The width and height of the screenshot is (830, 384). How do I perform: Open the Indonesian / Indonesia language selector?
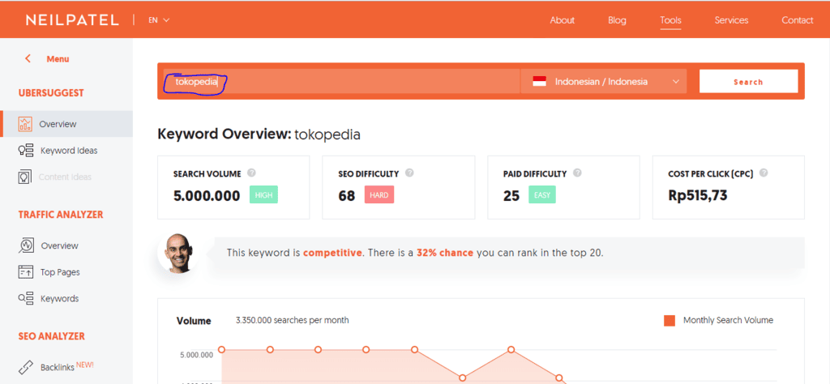(x=604, y=82)
